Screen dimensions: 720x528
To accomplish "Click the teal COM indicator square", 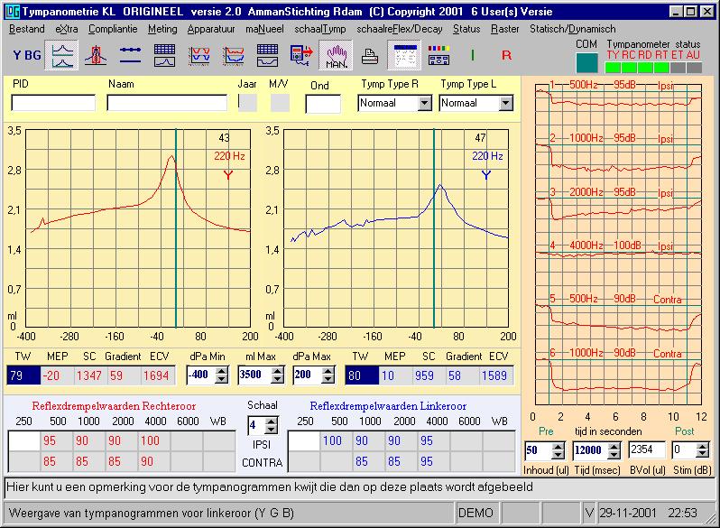I will click(x=586, y=62).
